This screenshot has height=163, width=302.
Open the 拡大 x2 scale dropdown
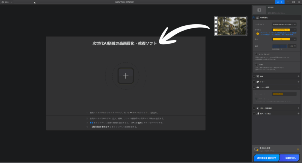(x=284, y=39)
